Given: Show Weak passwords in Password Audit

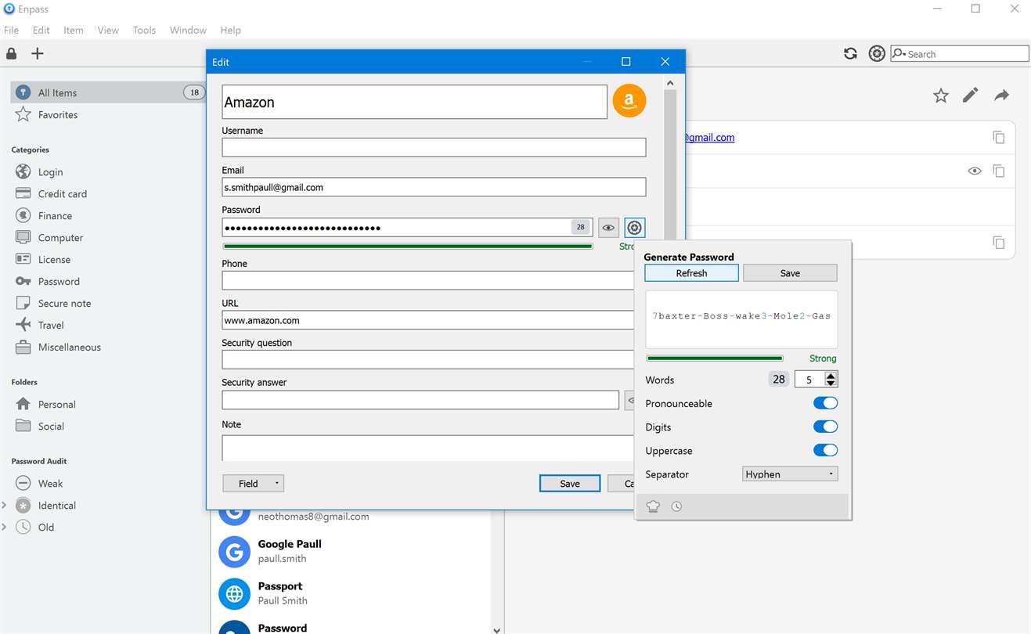Looking at the screenshot, I should pyautogui.click(x=50, y=484).
